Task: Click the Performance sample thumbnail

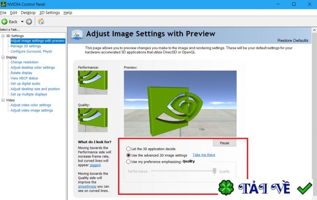Action: 93,83
